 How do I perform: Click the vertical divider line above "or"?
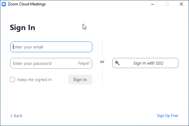pos(102,48)
